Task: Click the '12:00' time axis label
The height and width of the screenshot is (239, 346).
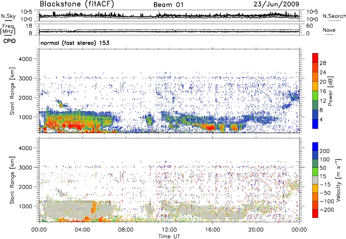Action: click(x=169, y=230)
